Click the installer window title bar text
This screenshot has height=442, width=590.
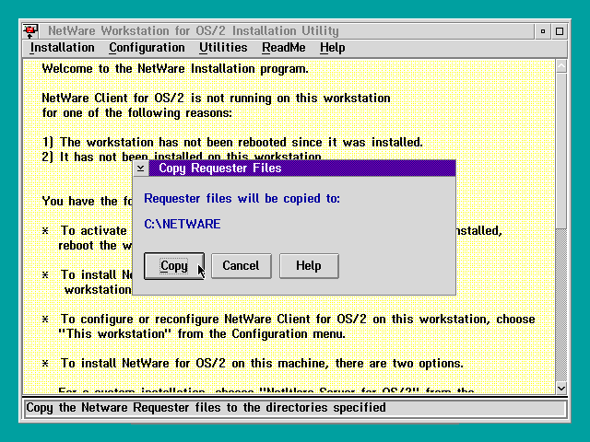[x=194, y=30]
